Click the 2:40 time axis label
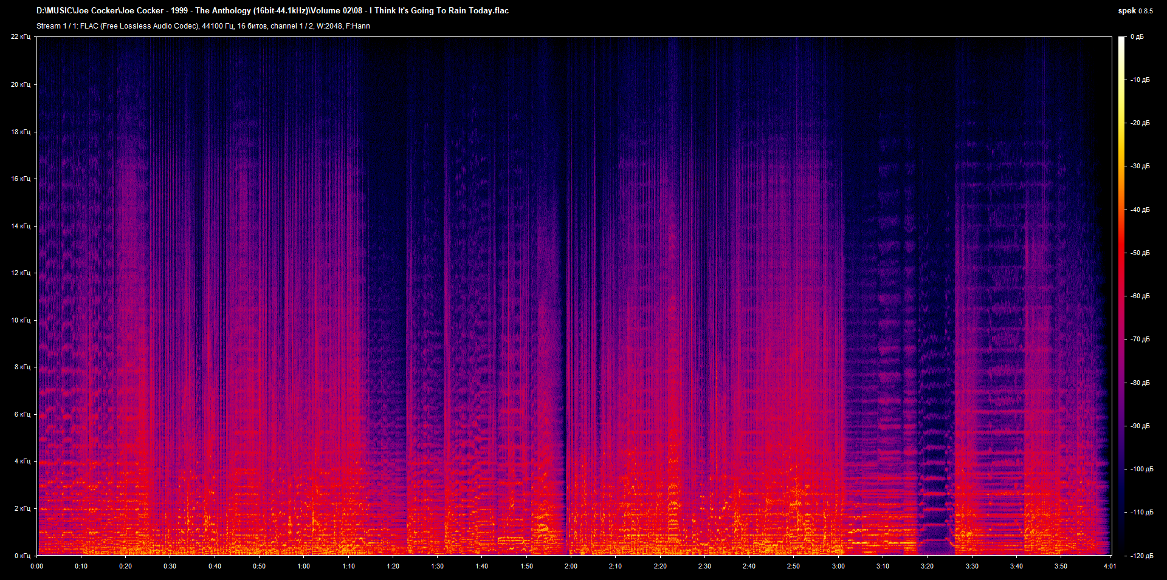This screenshot has height=580, width=1167. pyautogui.click(x=749, y=567)
